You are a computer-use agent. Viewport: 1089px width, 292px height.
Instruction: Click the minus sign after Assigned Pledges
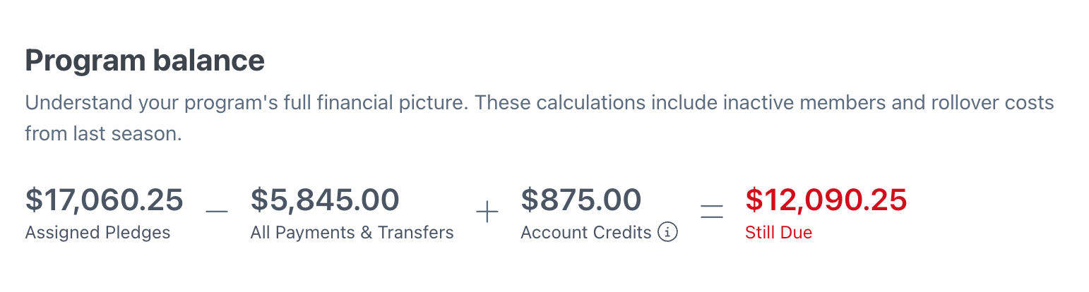[x=217, y=212]
